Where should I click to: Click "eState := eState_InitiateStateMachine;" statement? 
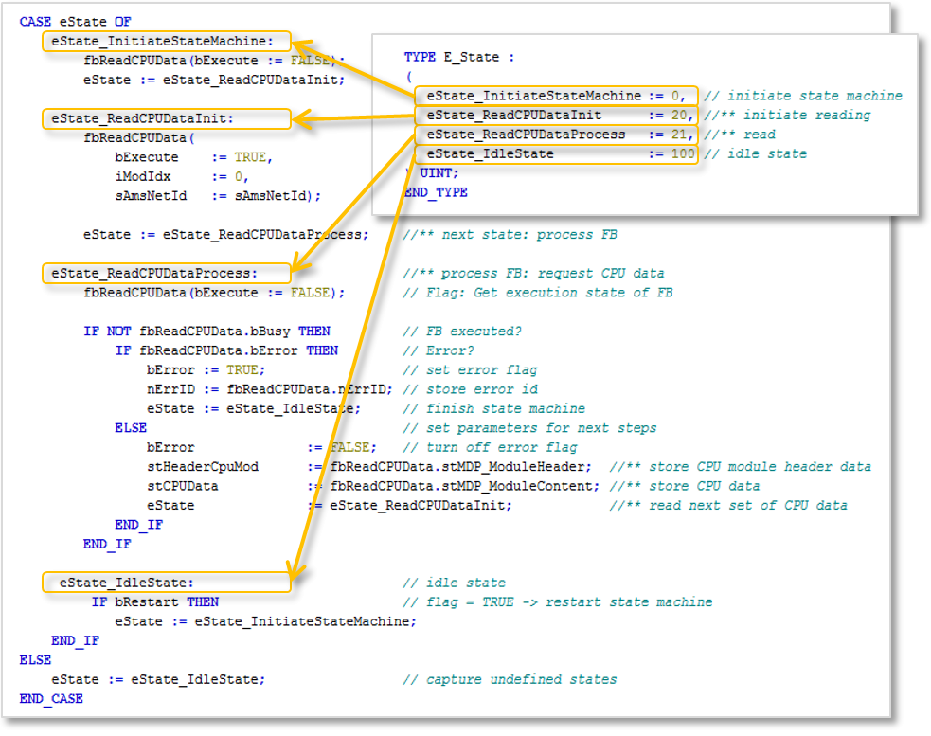pyautogui.click(x=265, y=621)
